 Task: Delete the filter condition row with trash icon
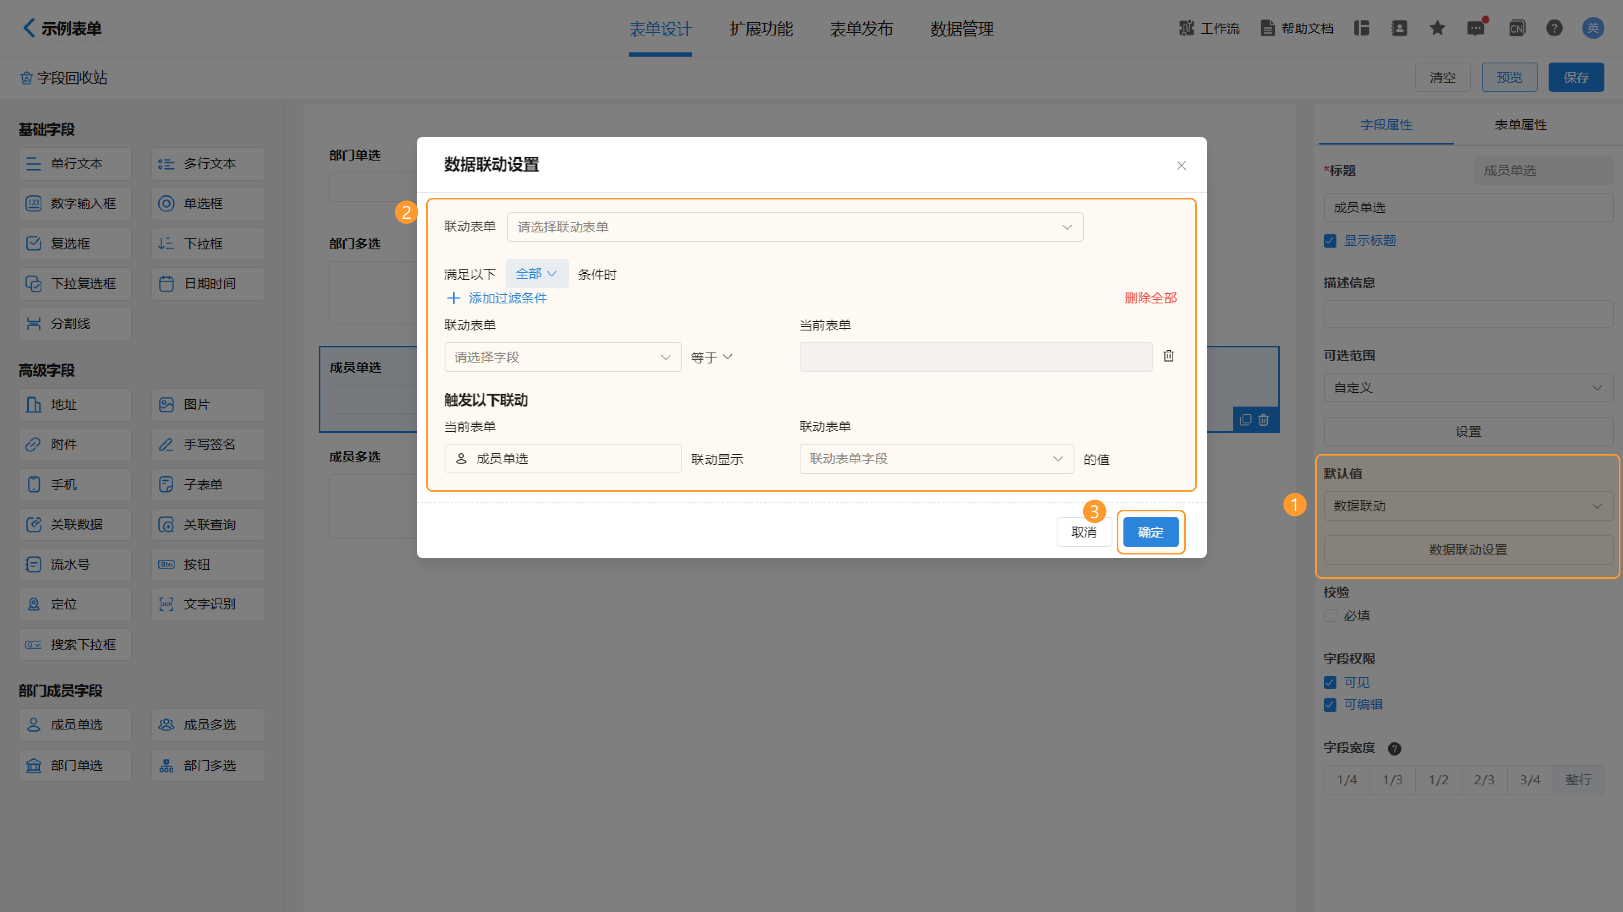point(1169,356)
